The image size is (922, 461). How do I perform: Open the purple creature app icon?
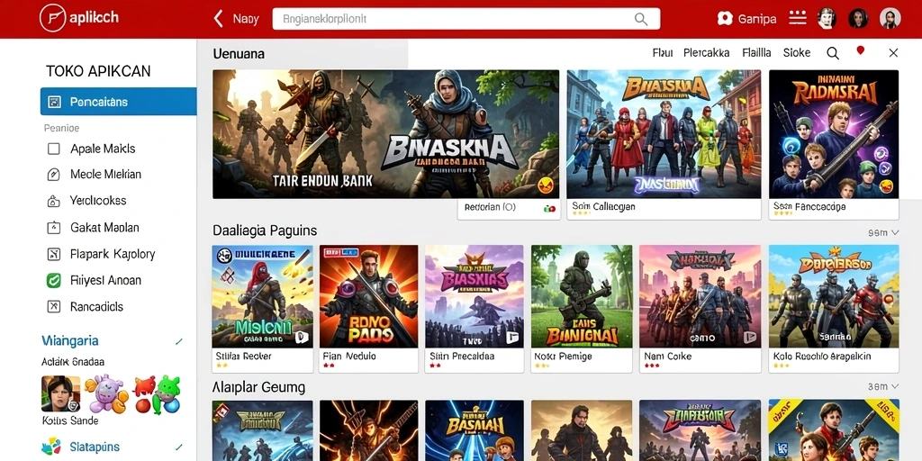point(106,394)
